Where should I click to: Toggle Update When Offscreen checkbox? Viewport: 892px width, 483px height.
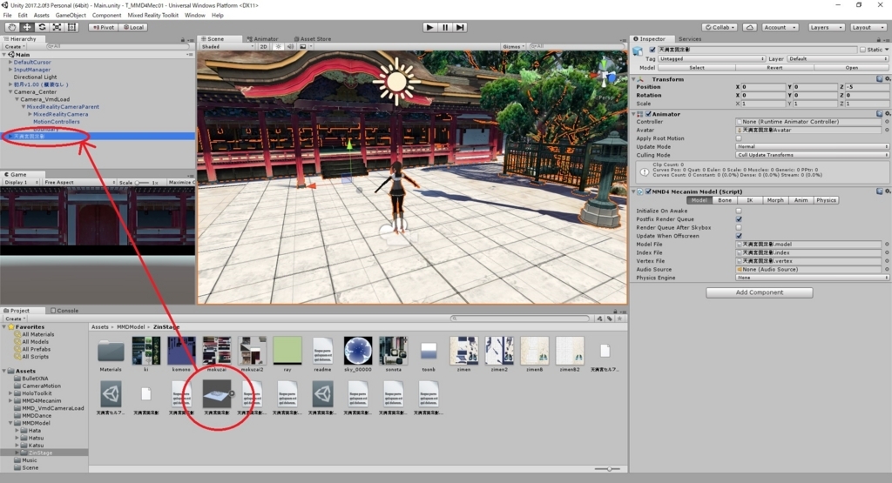(x=739, y=236)
